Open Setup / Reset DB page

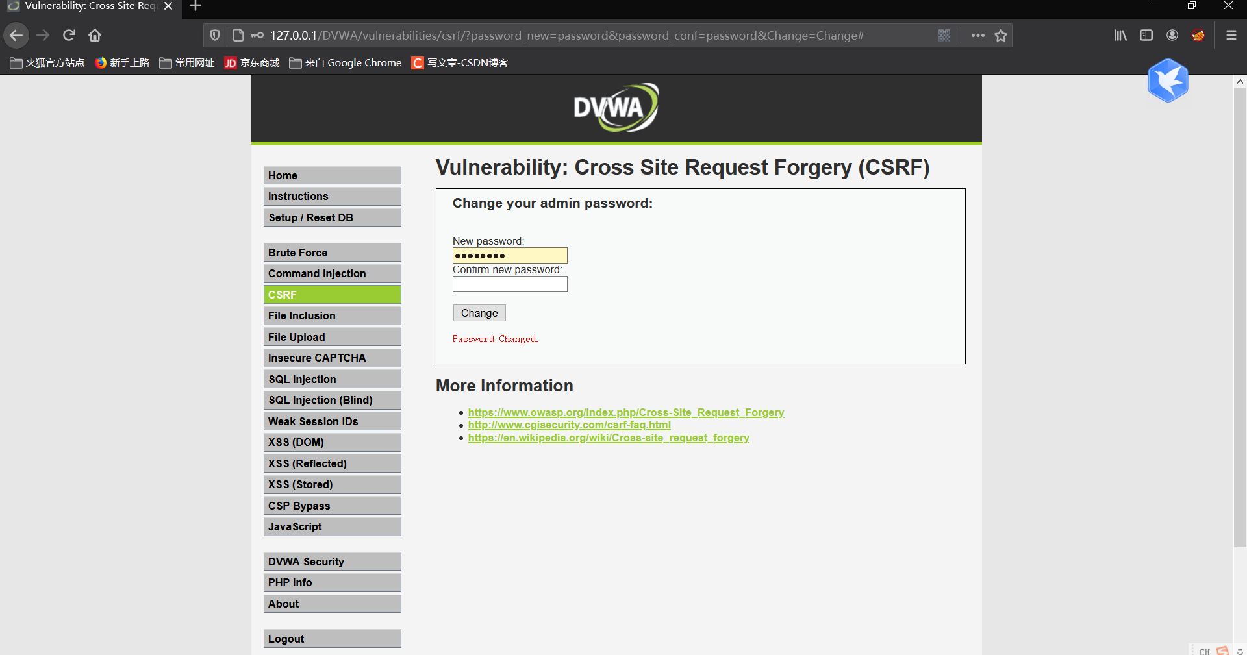coord(333,217)
